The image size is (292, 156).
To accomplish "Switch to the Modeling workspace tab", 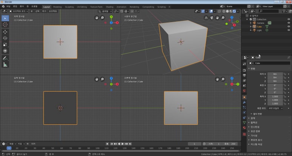I will [x=57, y=7].
